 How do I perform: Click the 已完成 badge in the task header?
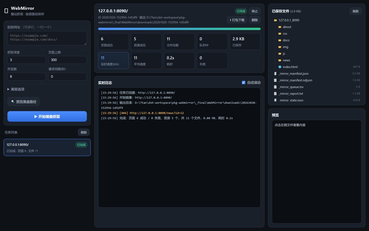pos(241,11)
